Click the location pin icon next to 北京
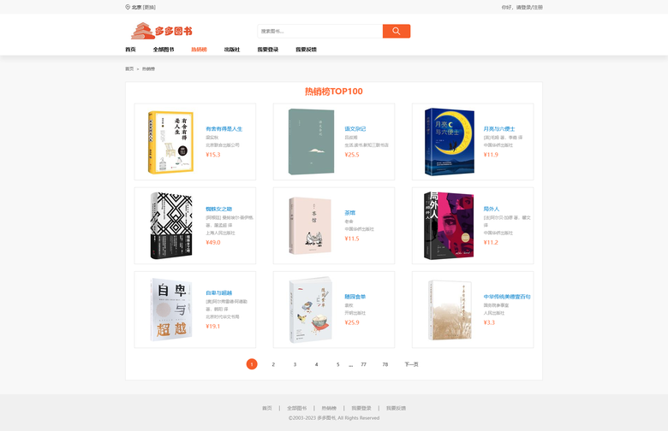The image size is (668, 431). (x=128, y=7)
